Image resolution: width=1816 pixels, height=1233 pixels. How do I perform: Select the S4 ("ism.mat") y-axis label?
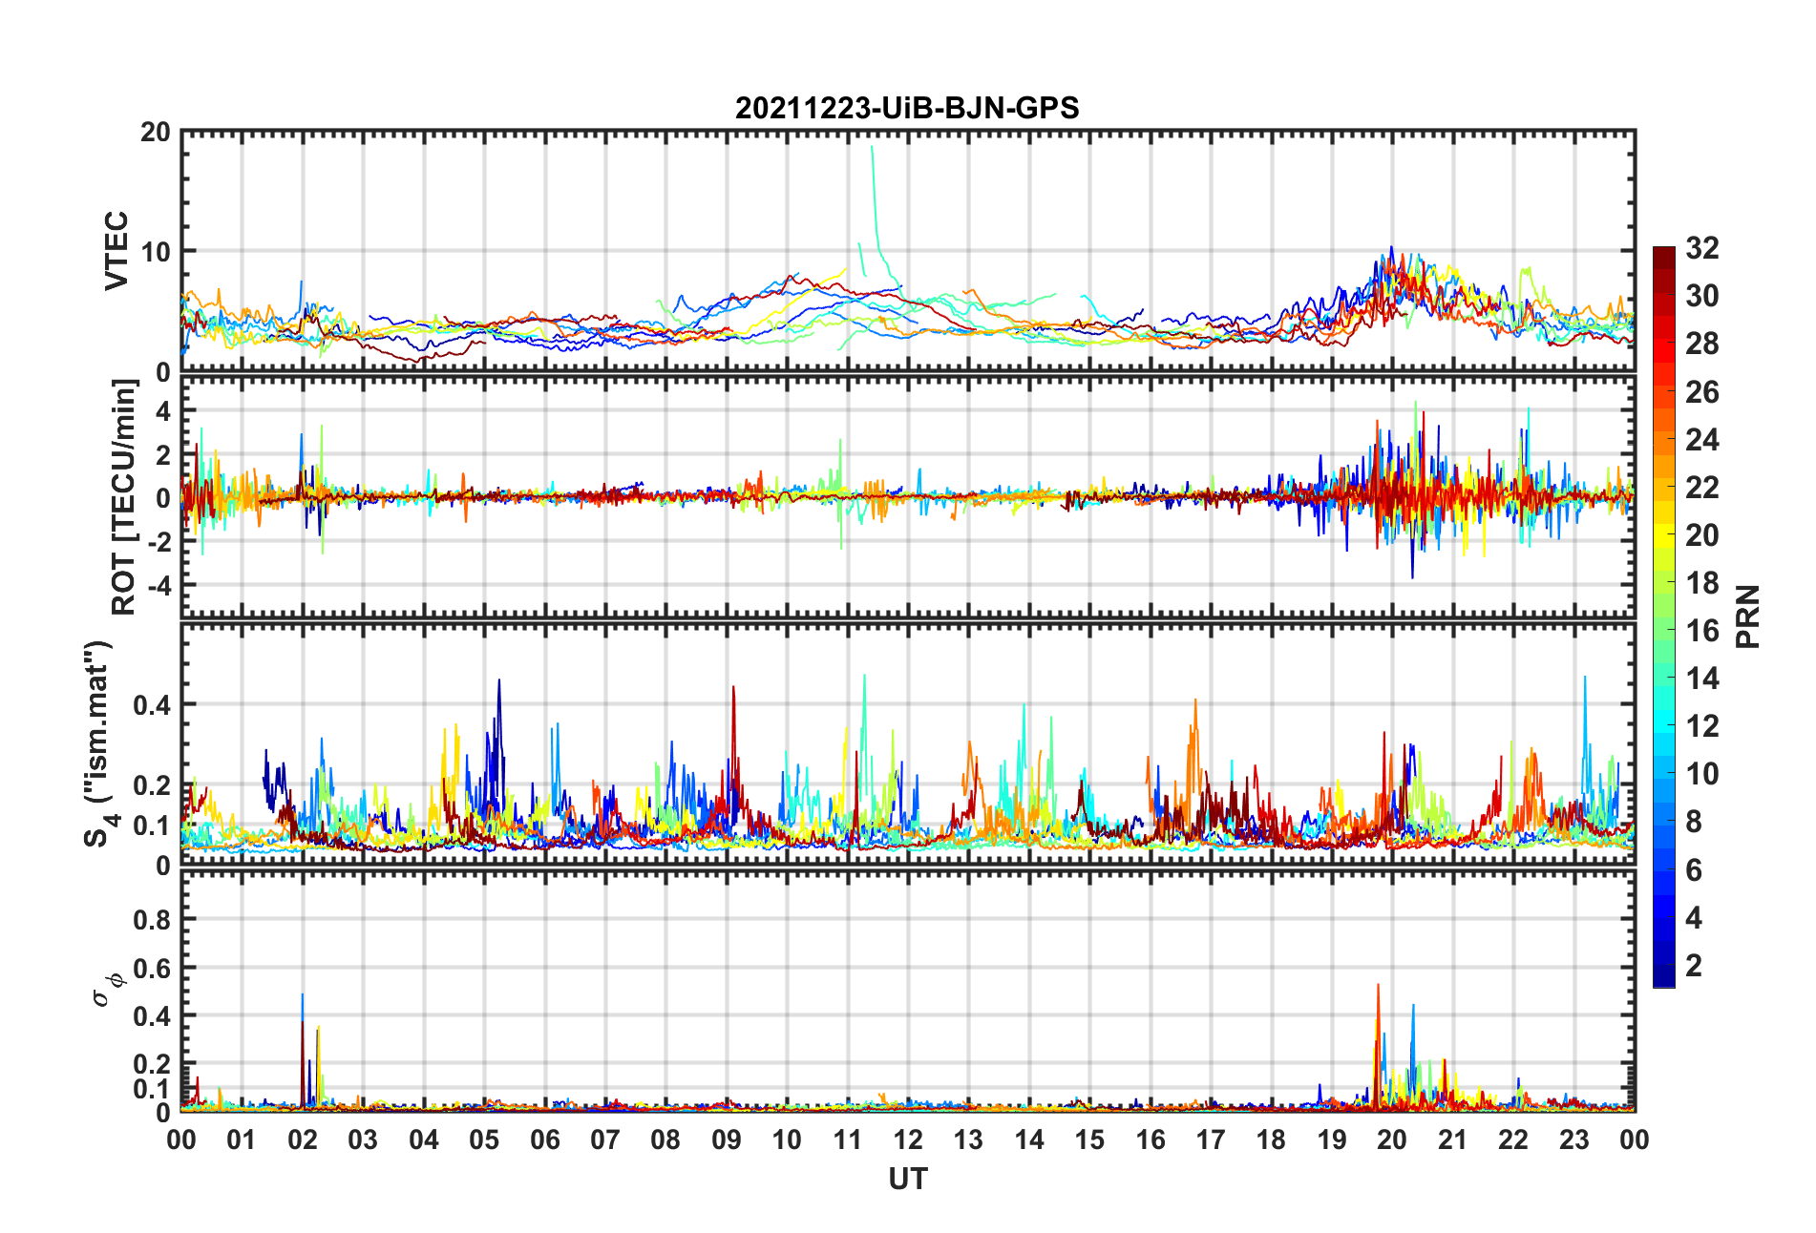tap(98, 744)
